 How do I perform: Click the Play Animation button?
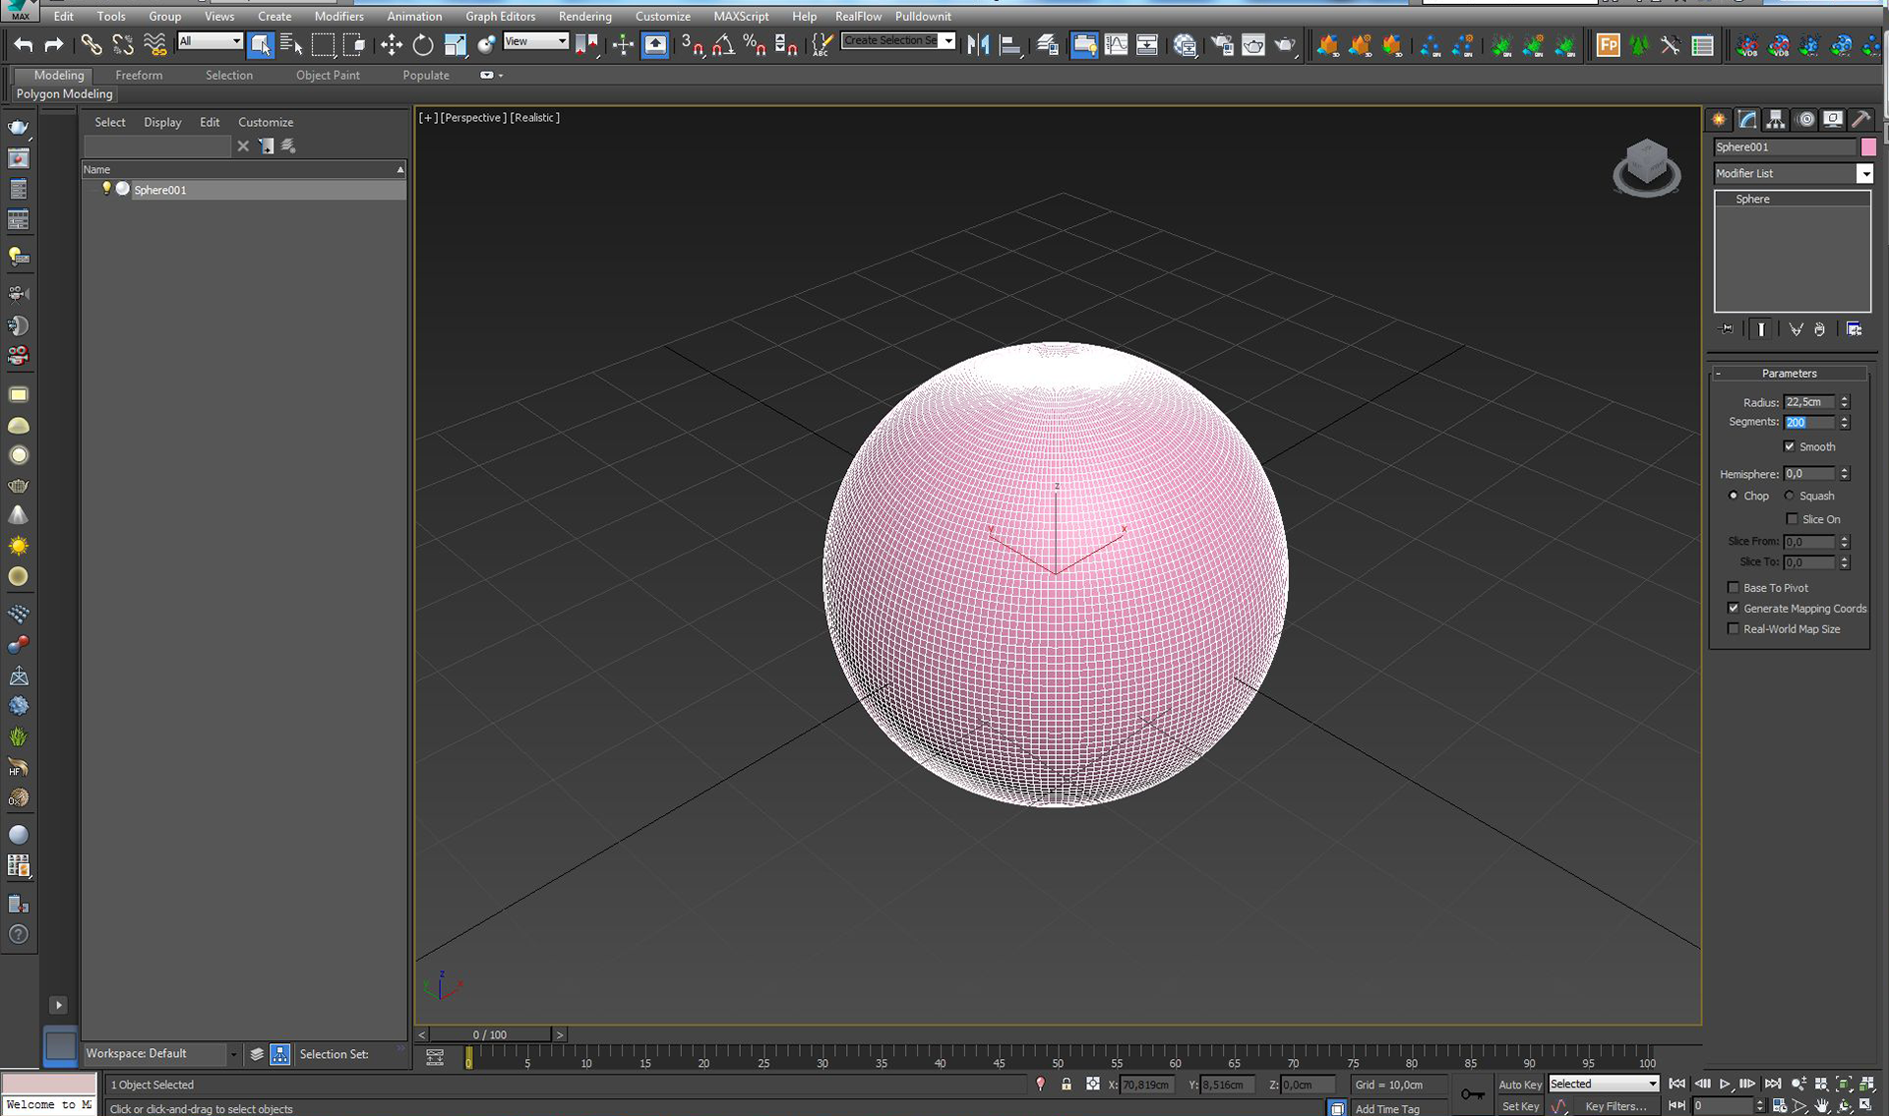(1725, 1084)
